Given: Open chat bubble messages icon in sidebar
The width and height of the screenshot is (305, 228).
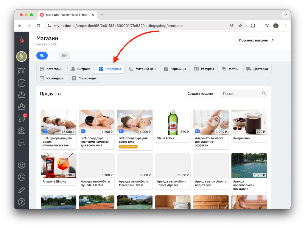Looking at the screenshot, I should [21, 143].
